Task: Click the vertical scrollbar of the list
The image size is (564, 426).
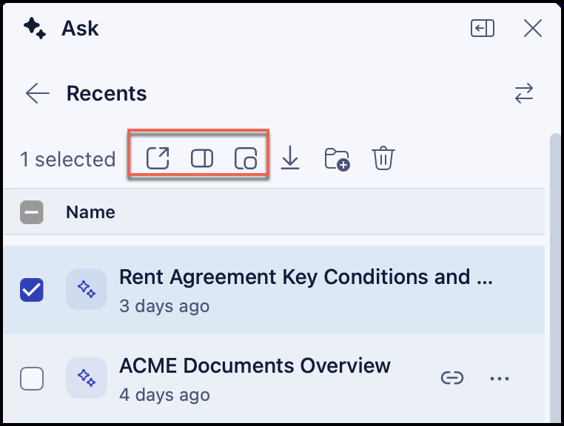Action: (x=555, y=277)
